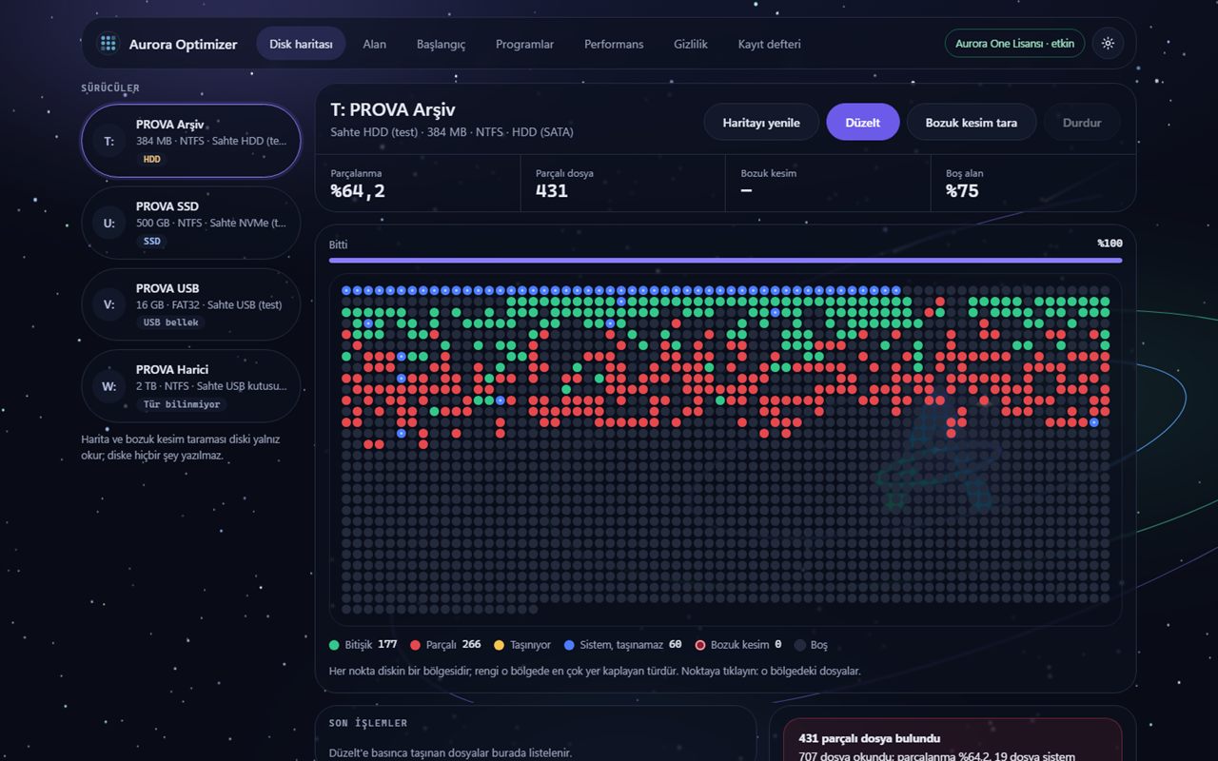Click the Tür bilinmiyor tag
1218x761 pixels.
[181, 404]
